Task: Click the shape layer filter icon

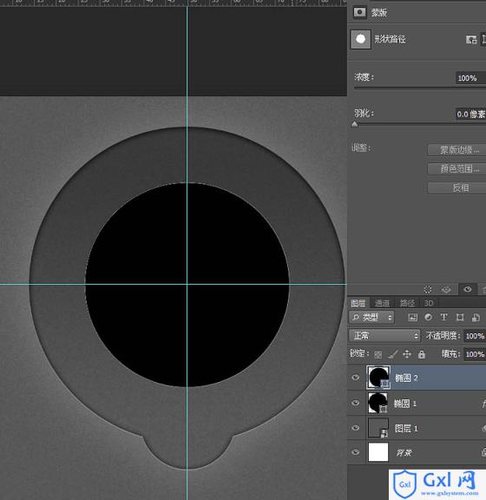Action: pyautogui.click(x=460, y=318)
